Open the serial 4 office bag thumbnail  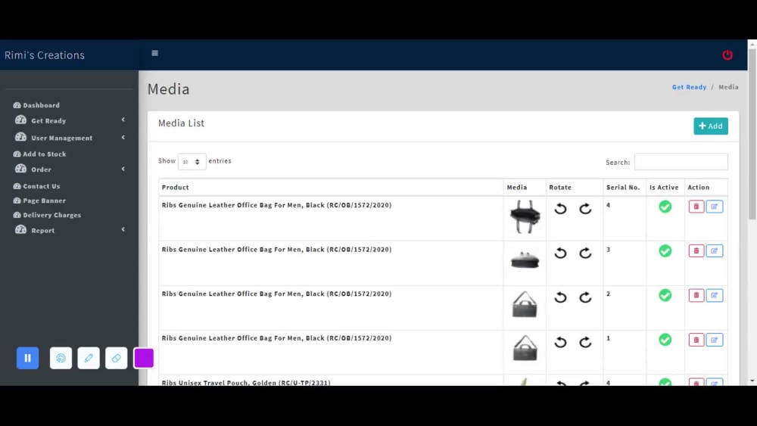(x=525, y=217)
